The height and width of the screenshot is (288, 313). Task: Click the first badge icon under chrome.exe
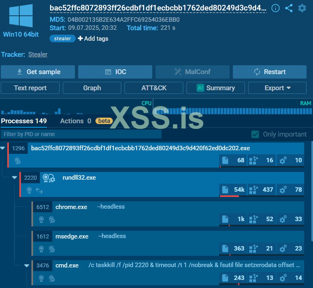[x=41, y=220]
